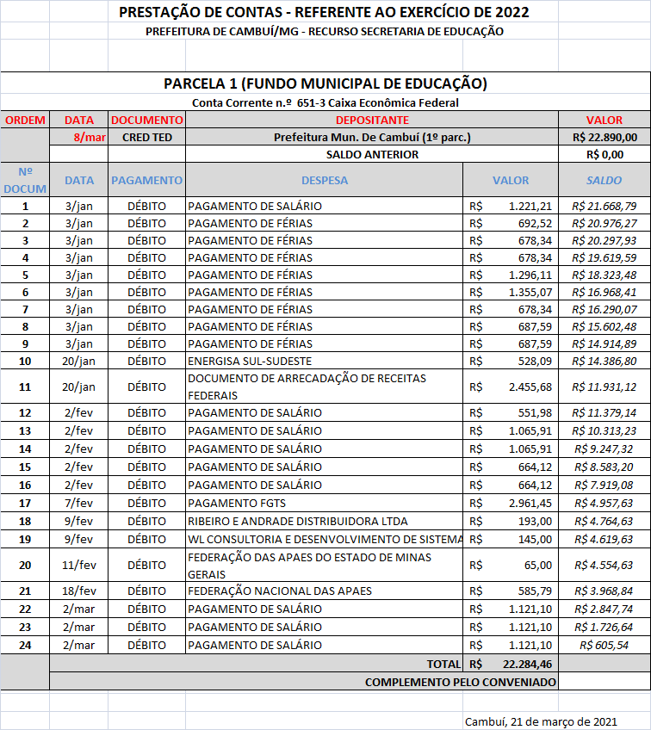
Task: Click the value '2.455,68' cell
Action: pos(511,387)
